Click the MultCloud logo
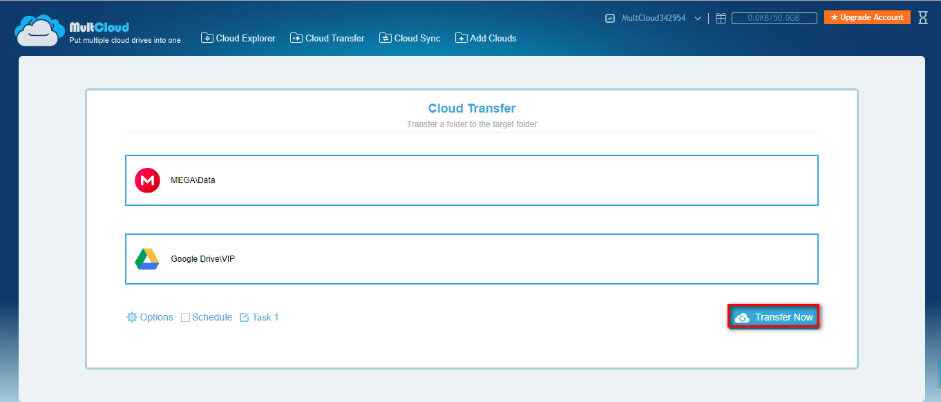 (97, 30)
